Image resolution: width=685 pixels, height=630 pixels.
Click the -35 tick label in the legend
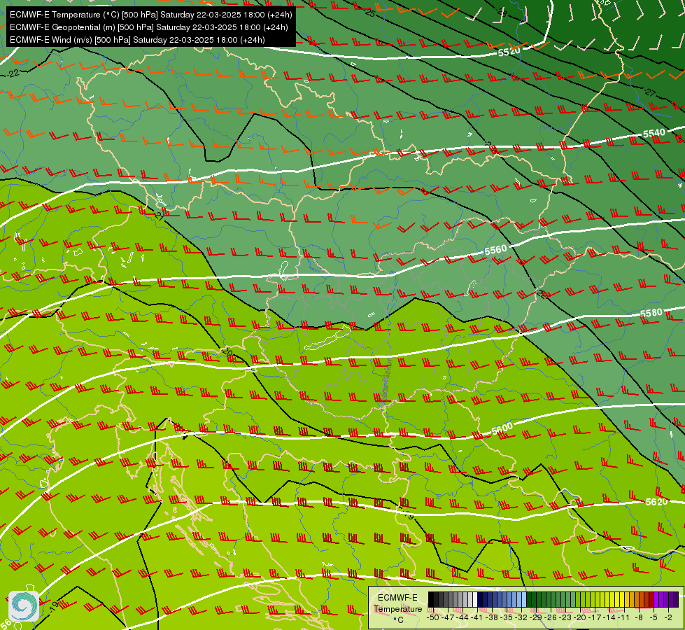coord(507,617)
